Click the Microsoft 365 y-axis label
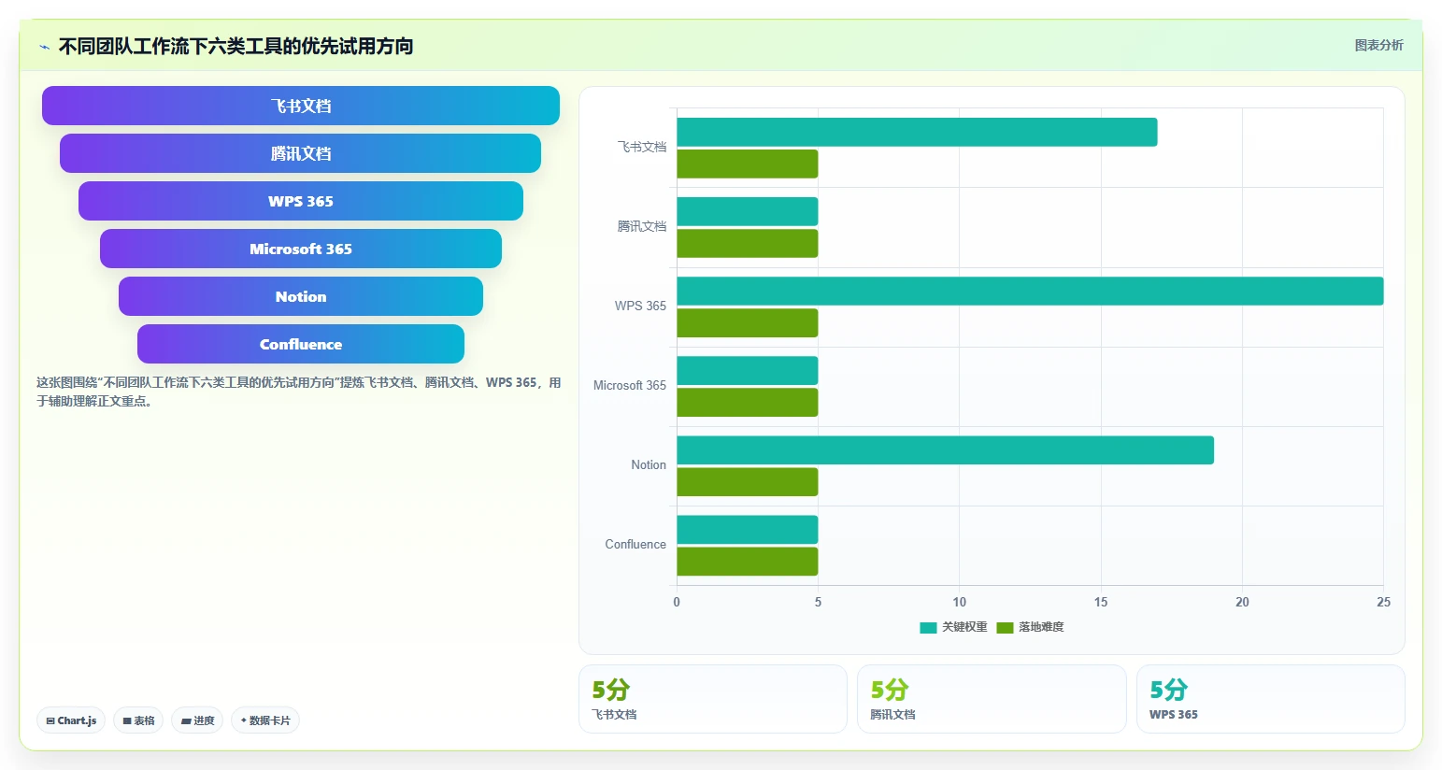 [x=630, y=385]
